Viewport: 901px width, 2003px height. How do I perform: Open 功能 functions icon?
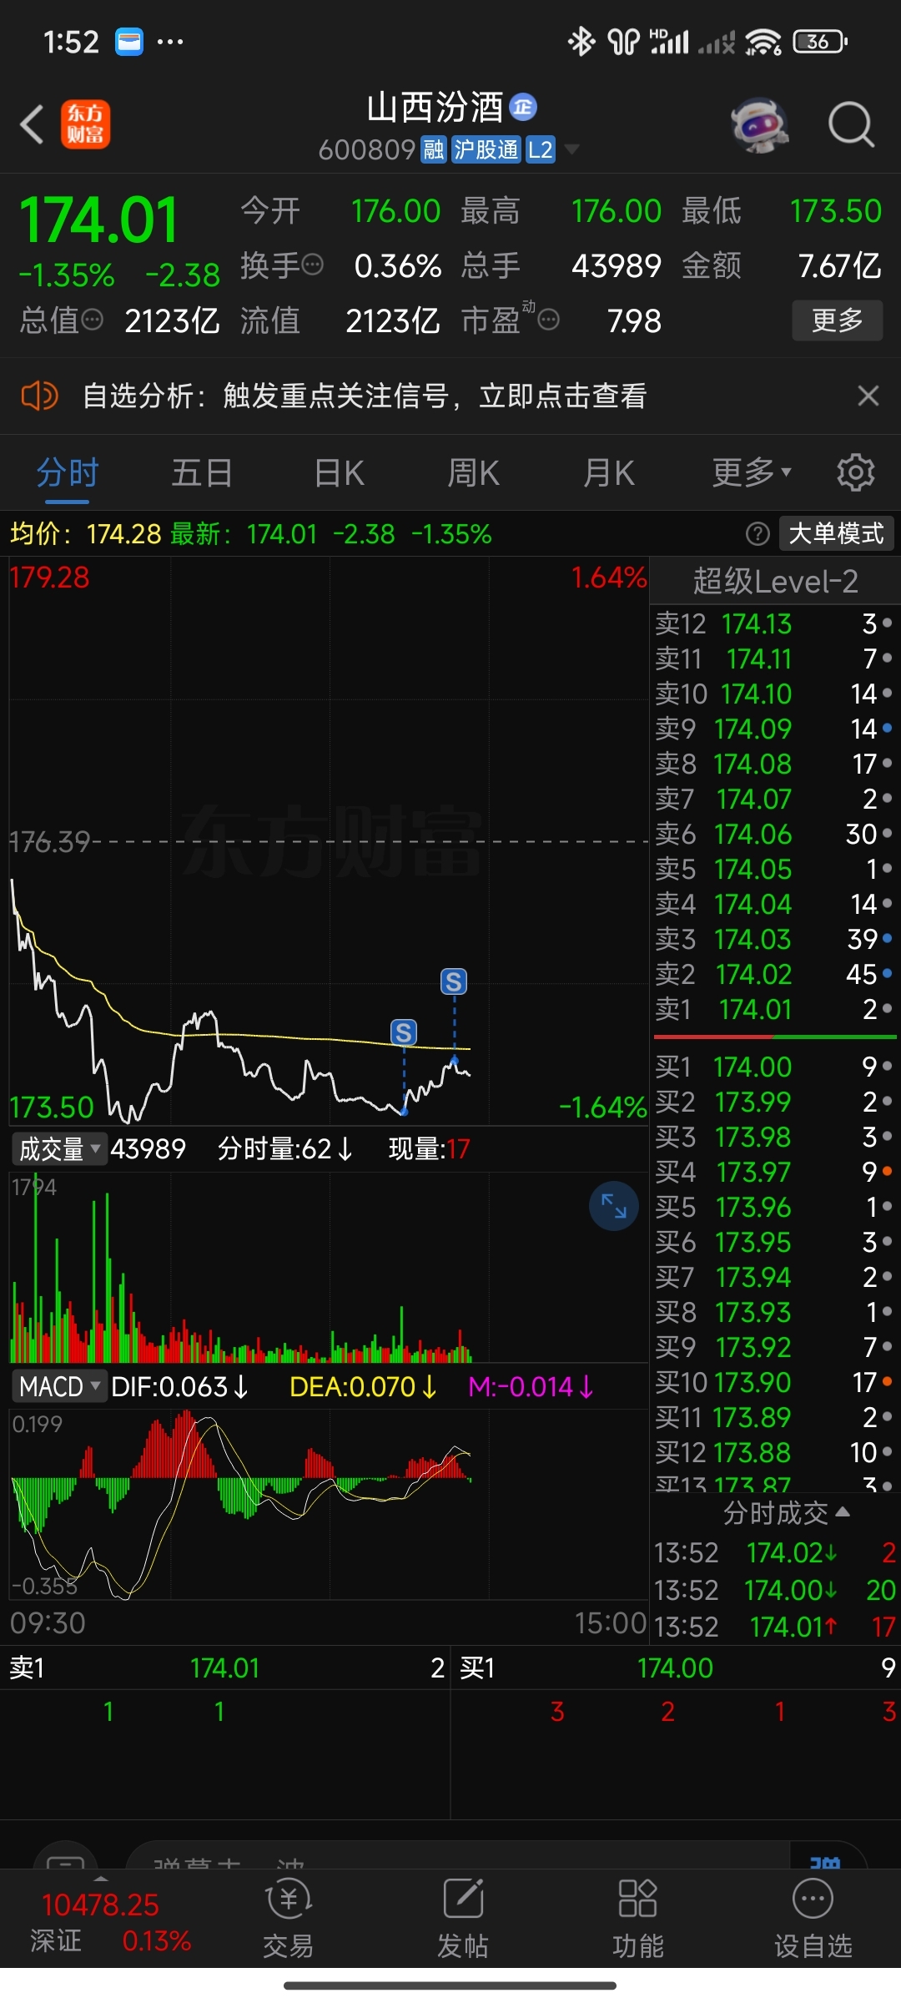tap(638, 1918)
